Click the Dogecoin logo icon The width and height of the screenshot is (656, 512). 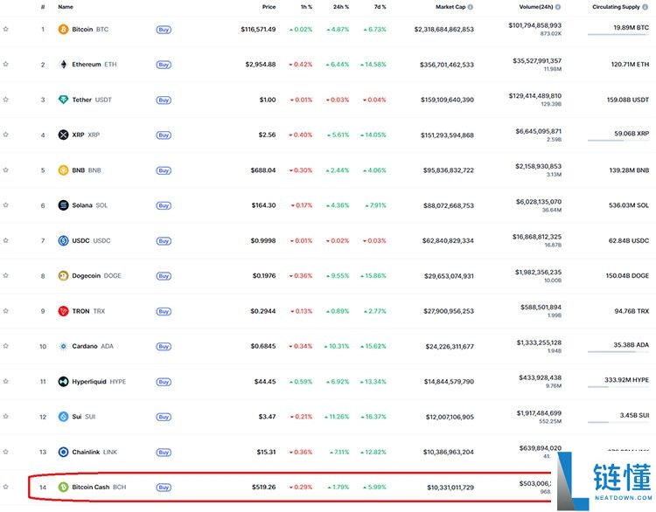(x=63, y=276)
